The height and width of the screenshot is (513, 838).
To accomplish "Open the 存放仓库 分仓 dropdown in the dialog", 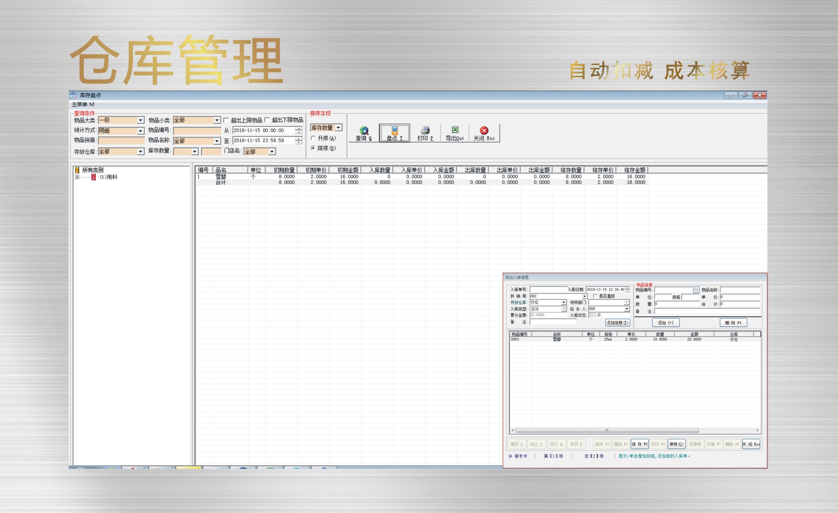I will click(564, 302).
